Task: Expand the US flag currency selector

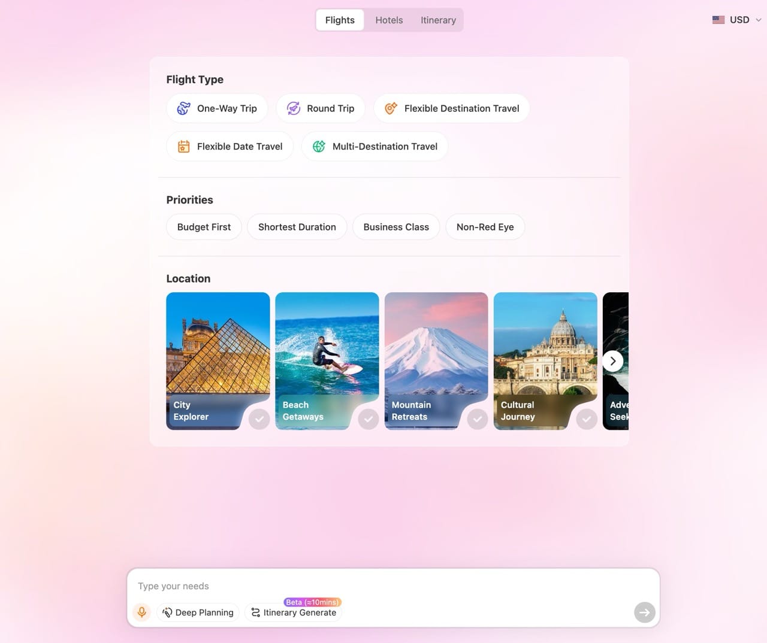Action: click(718, 19)
